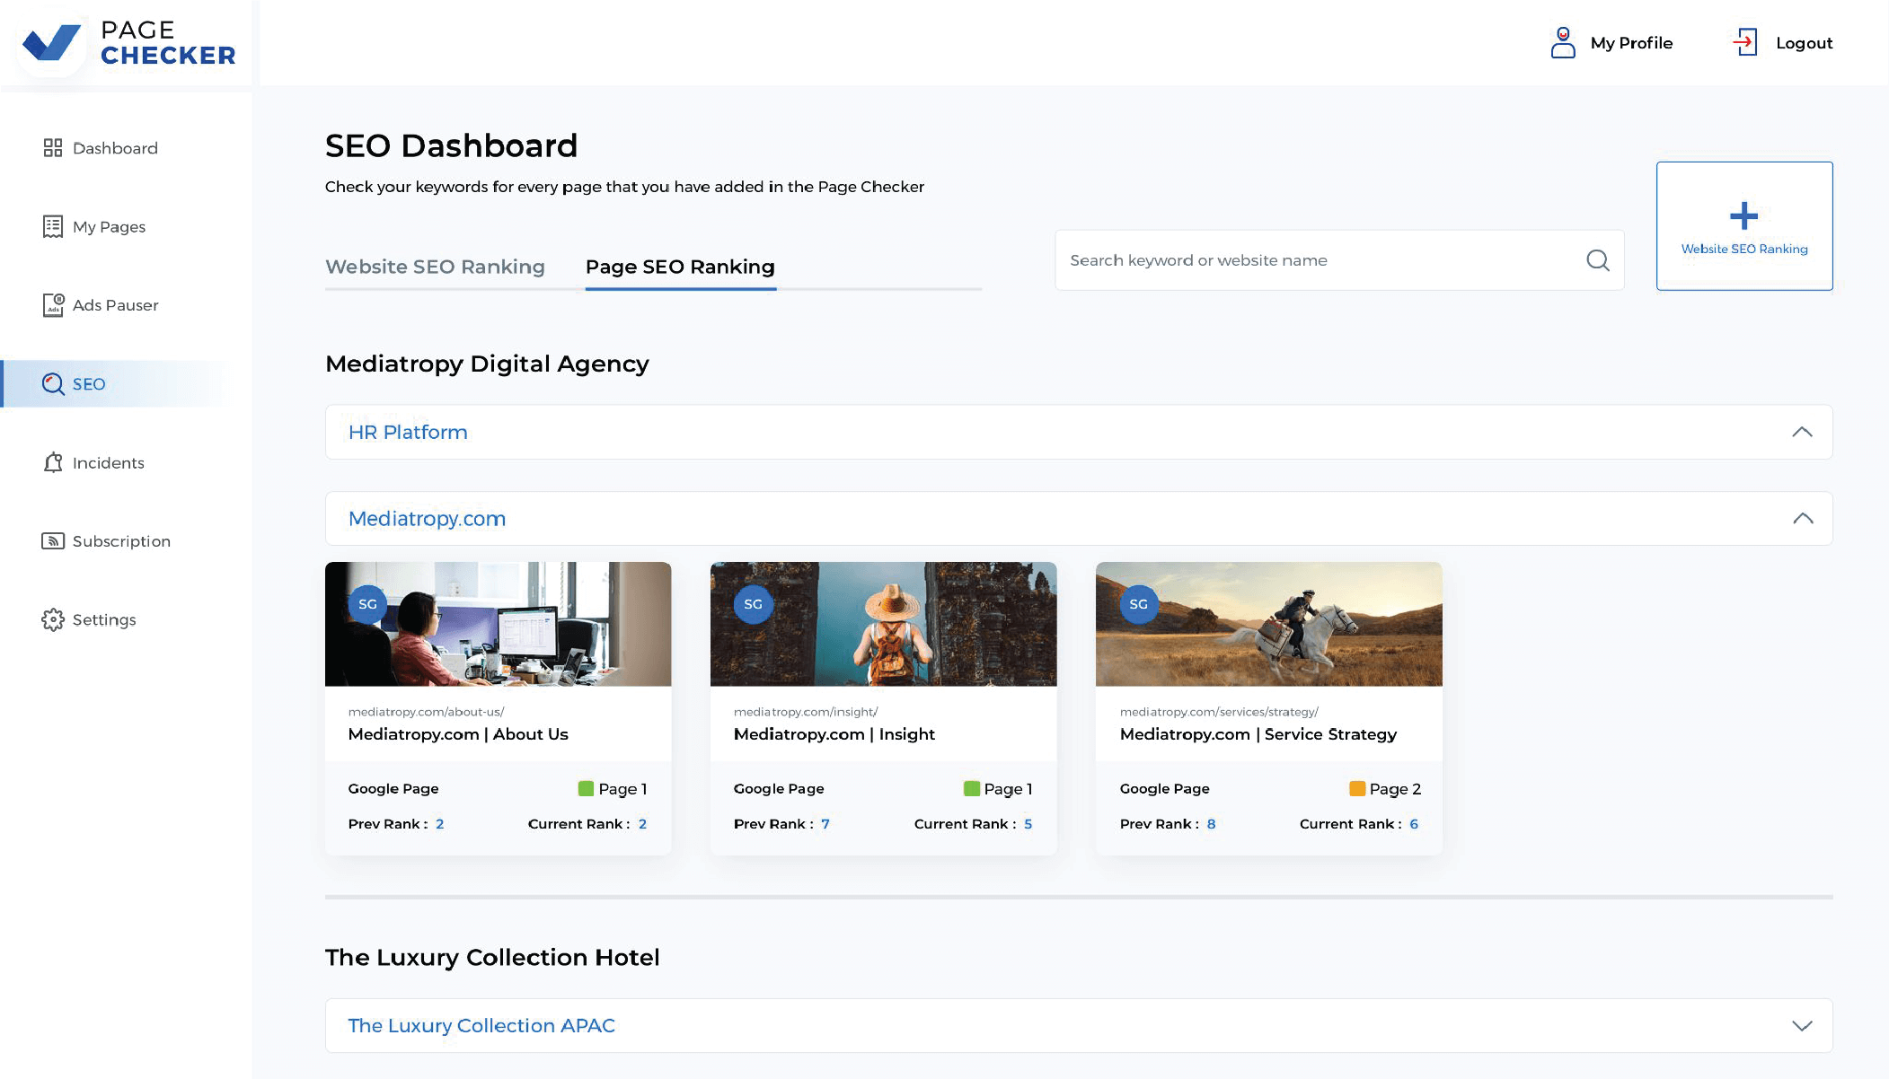Go to Ads Pauser menu item

click(x=116, y=305)
